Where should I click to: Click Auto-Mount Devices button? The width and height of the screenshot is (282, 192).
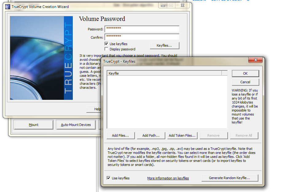click(76, 125)
